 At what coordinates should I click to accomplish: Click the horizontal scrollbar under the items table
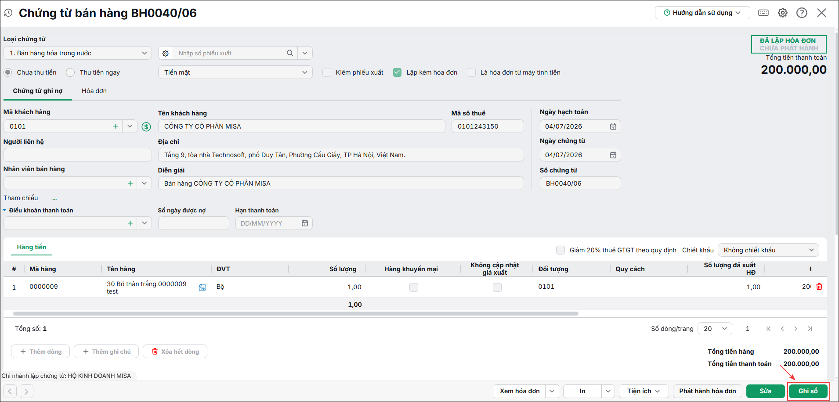(296, 314)
